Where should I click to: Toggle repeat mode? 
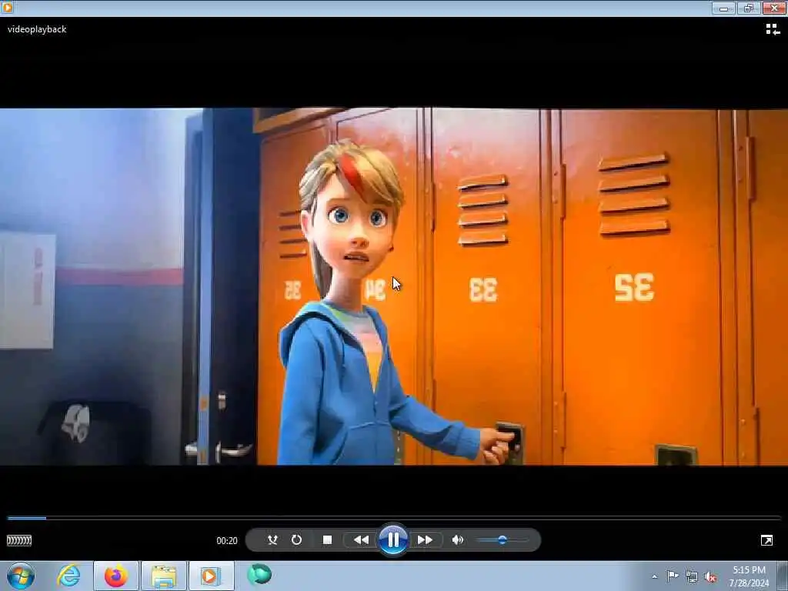pos(296,539)
